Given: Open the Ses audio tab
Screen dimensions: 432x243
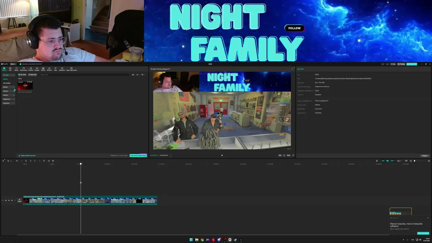Looking at the screenshot, I should point(10,69).
